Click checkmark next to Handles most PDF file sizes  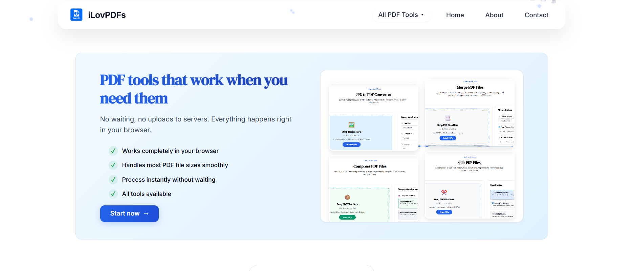click(x=113, y=165)
